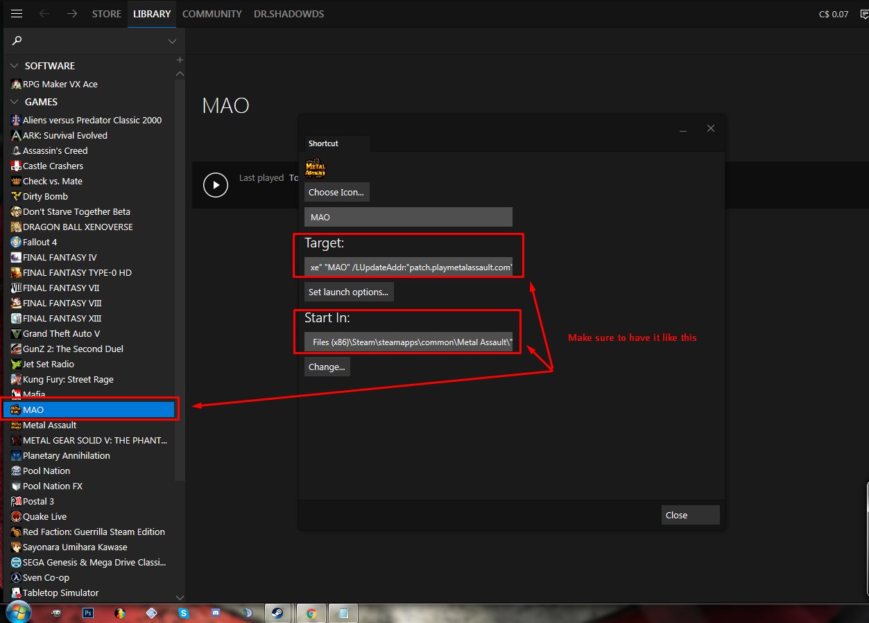
Task: Click the forward navigation arrow
Action: tap(71, 14)
